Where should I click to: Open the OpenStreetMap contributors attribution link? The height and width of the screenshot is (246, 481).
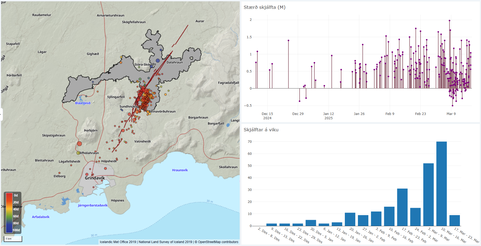218,242
